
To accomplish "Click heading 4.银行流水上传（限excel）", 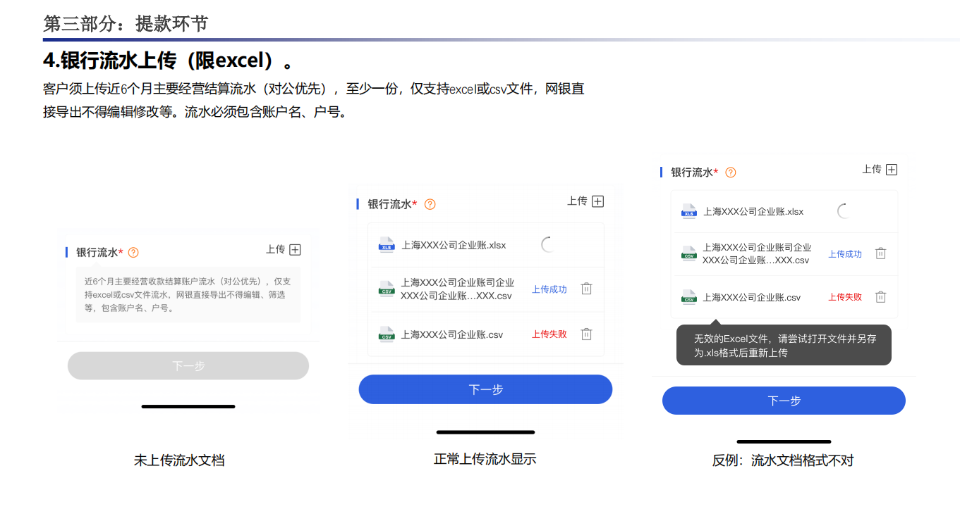I will (169, 61).
